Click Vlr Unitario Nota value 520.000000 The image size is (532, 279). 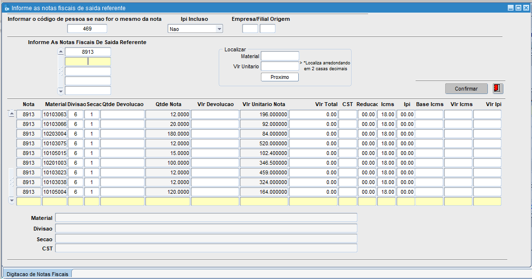pyautogui.click(x=264, y=143)
